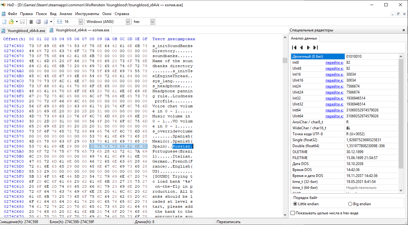This screenshot has width=408, height=225.
Task: Click the Open file folder icon
Action: pos(11,22)
